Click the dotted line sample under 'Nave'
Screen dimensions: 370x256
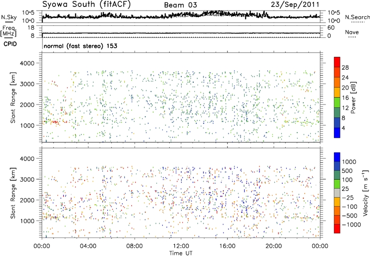(x=352, y=37)
